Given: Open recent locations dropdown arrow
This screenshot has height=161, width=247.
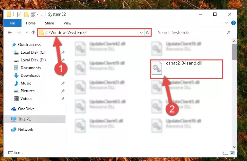Looking at the screenshot, I should [27, 32].
